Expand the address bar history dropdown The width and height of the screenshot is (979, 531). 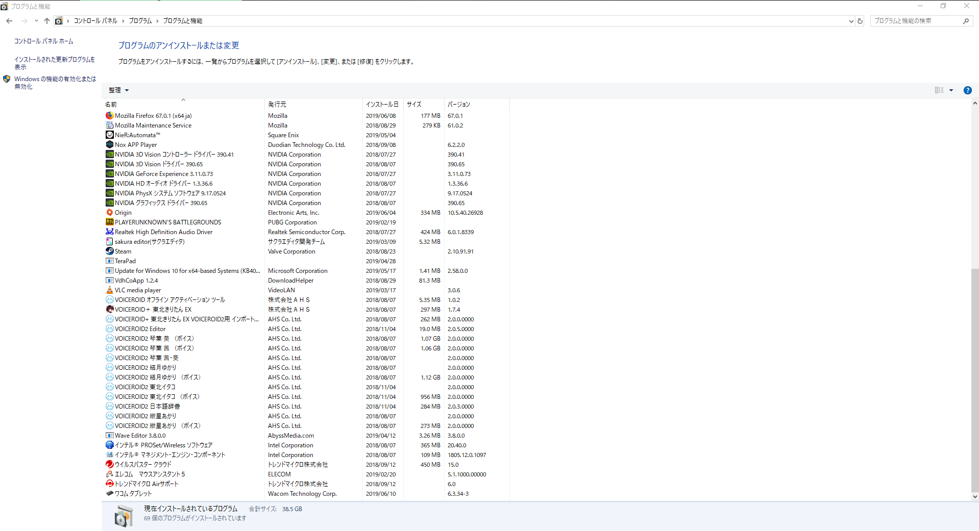click(x=851, y=21)
